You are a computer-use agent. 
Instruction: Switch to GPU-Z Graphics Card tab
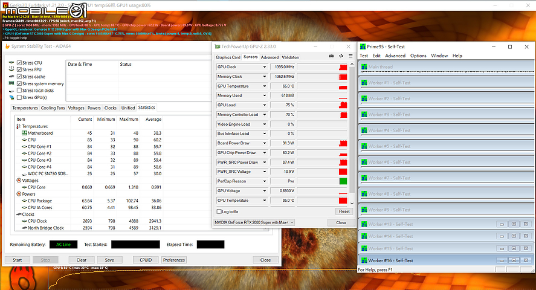tap(228, 57)
